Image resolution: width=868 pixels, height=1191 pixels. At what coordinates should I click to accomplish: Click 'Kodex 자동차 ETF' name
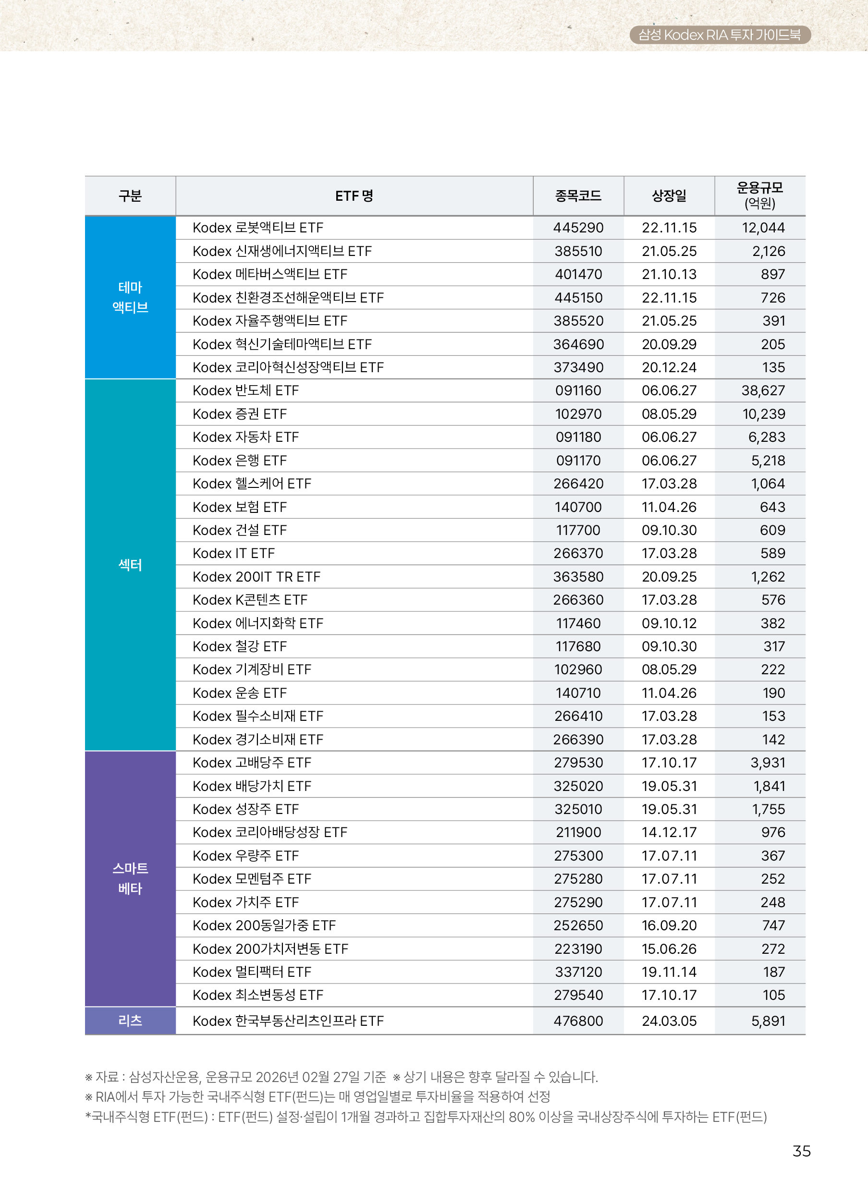pyautogui.click(x=246, y=437)
